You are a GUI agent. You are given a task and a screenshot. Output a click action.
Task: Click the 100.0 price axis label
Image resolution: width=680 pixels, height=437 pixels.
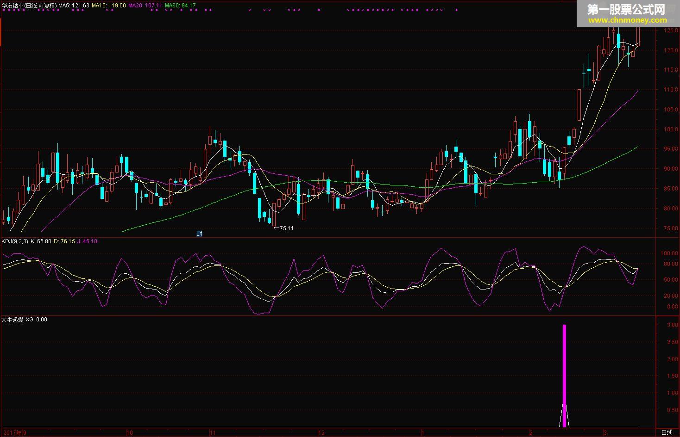pos(671,129)
